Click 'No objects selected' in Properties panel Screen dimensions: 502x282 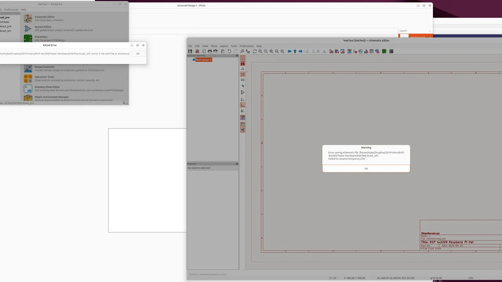[x=199, y=168]
